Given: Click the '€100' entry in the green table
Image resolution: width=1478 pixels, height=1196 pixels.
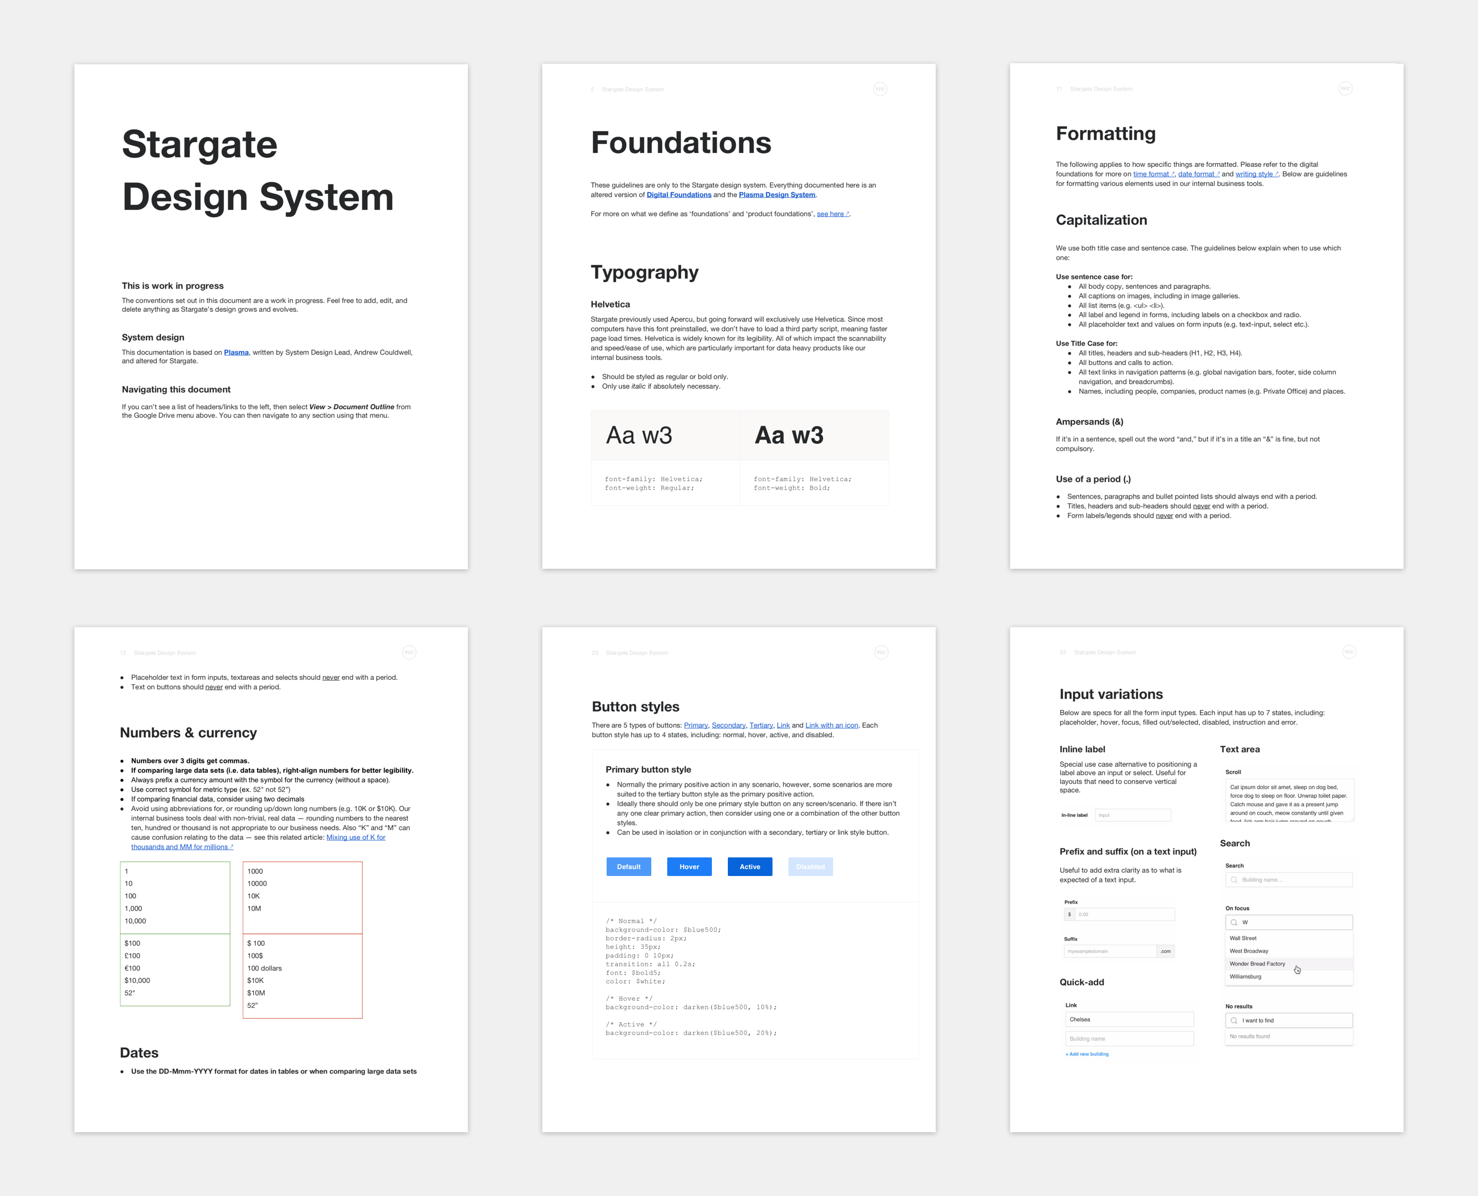Looking at the screenshot, I should pos(132,968).
